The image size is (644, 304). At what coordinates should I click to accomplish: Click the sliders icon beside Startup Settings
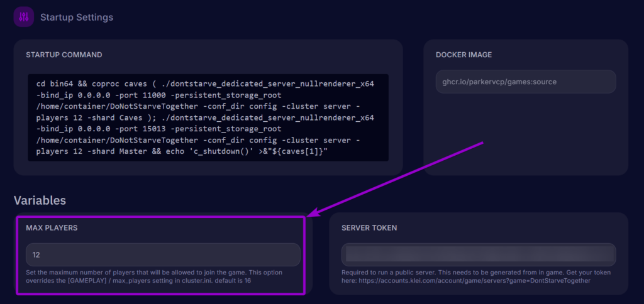(24, 17)
